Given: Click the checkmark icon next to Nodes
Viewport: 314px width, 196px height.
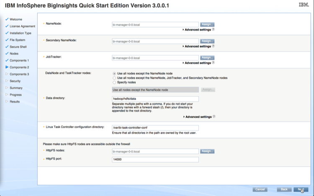Looking at the screenshot, I should [7, 53].
